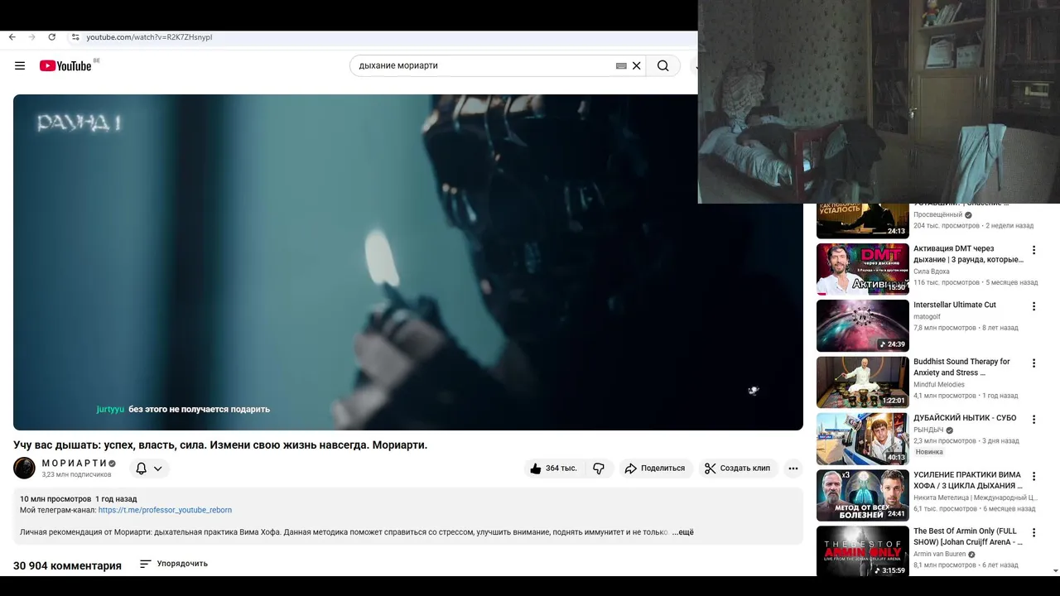
Task: Click the magnifier search button
Action: pyautogui.click(x=662, y=66)
